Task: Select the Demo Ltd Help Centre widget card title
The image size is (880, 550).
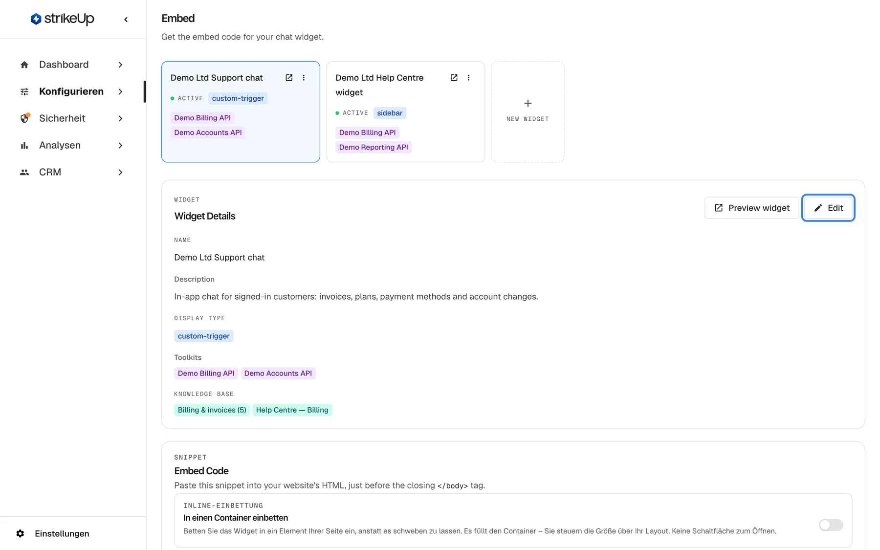Action: pos(379,85)
